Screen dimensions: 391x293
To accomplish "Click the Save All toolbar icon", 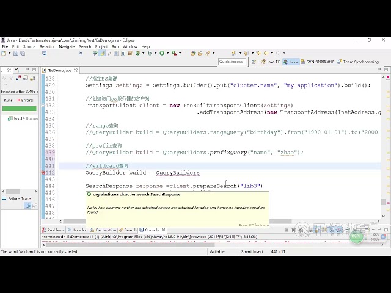I will (23, 53).
